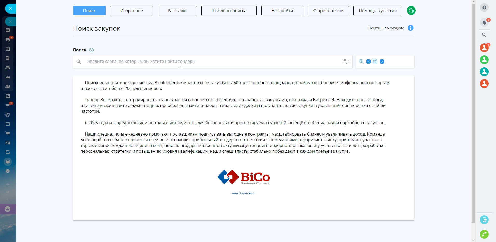Image resolution: width=496 pixels, height=242 pixels.
Task: Click the light-blue widget icon above phone button
Action: coord(484,220)
